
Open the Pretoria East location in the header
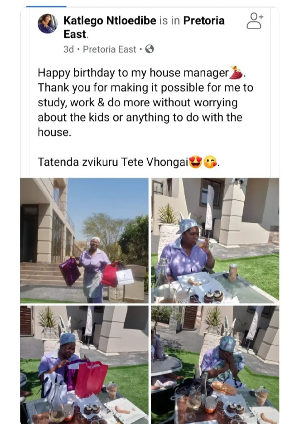coord(144,27)
